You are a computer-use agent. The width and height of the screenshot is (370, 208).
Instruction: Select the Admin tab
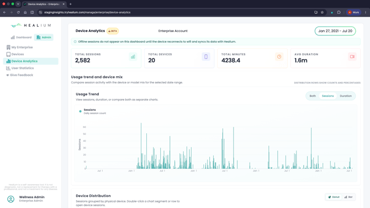[x=44, y=38]
